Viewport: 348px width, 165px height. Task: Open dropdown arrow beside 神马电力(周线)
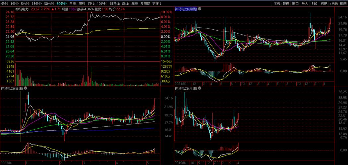(200, 9)
